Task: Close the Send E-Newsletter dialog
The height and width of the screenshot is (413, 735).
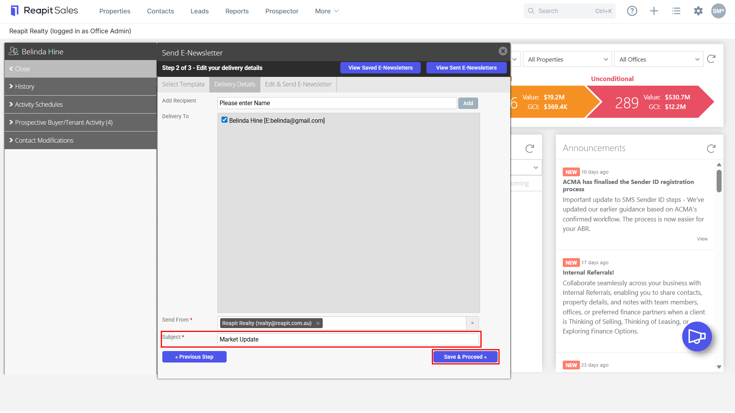Action: pyautogui.click(x=503, y=51)
